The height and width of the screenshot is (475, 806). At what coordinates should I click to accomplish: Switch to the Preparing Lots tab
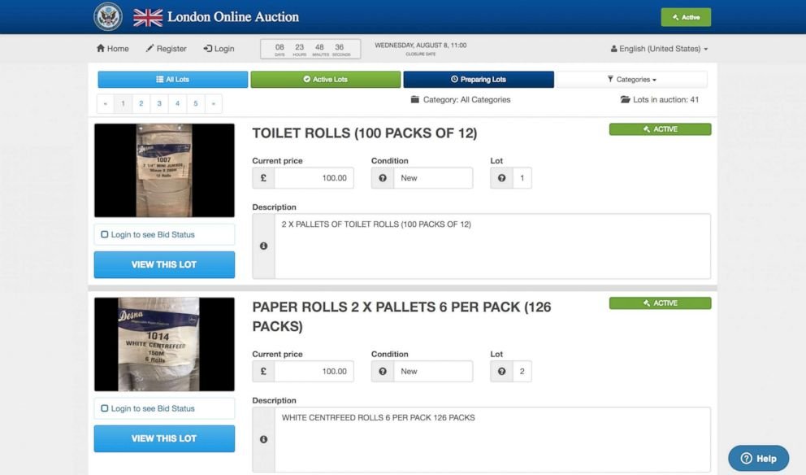click(x=479, y=79)
